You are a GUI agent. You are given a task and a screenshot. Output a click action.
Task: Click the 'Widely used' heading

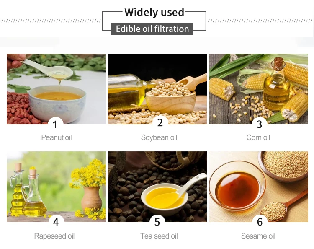coord(154,12)
